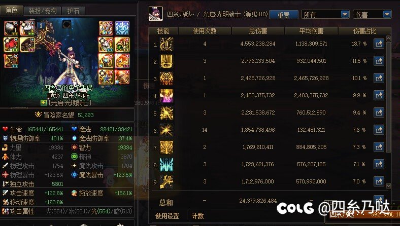This screenshot has width=400, height=226.
Task: Switch to the 计数 tab
Action: click(197, 216)
